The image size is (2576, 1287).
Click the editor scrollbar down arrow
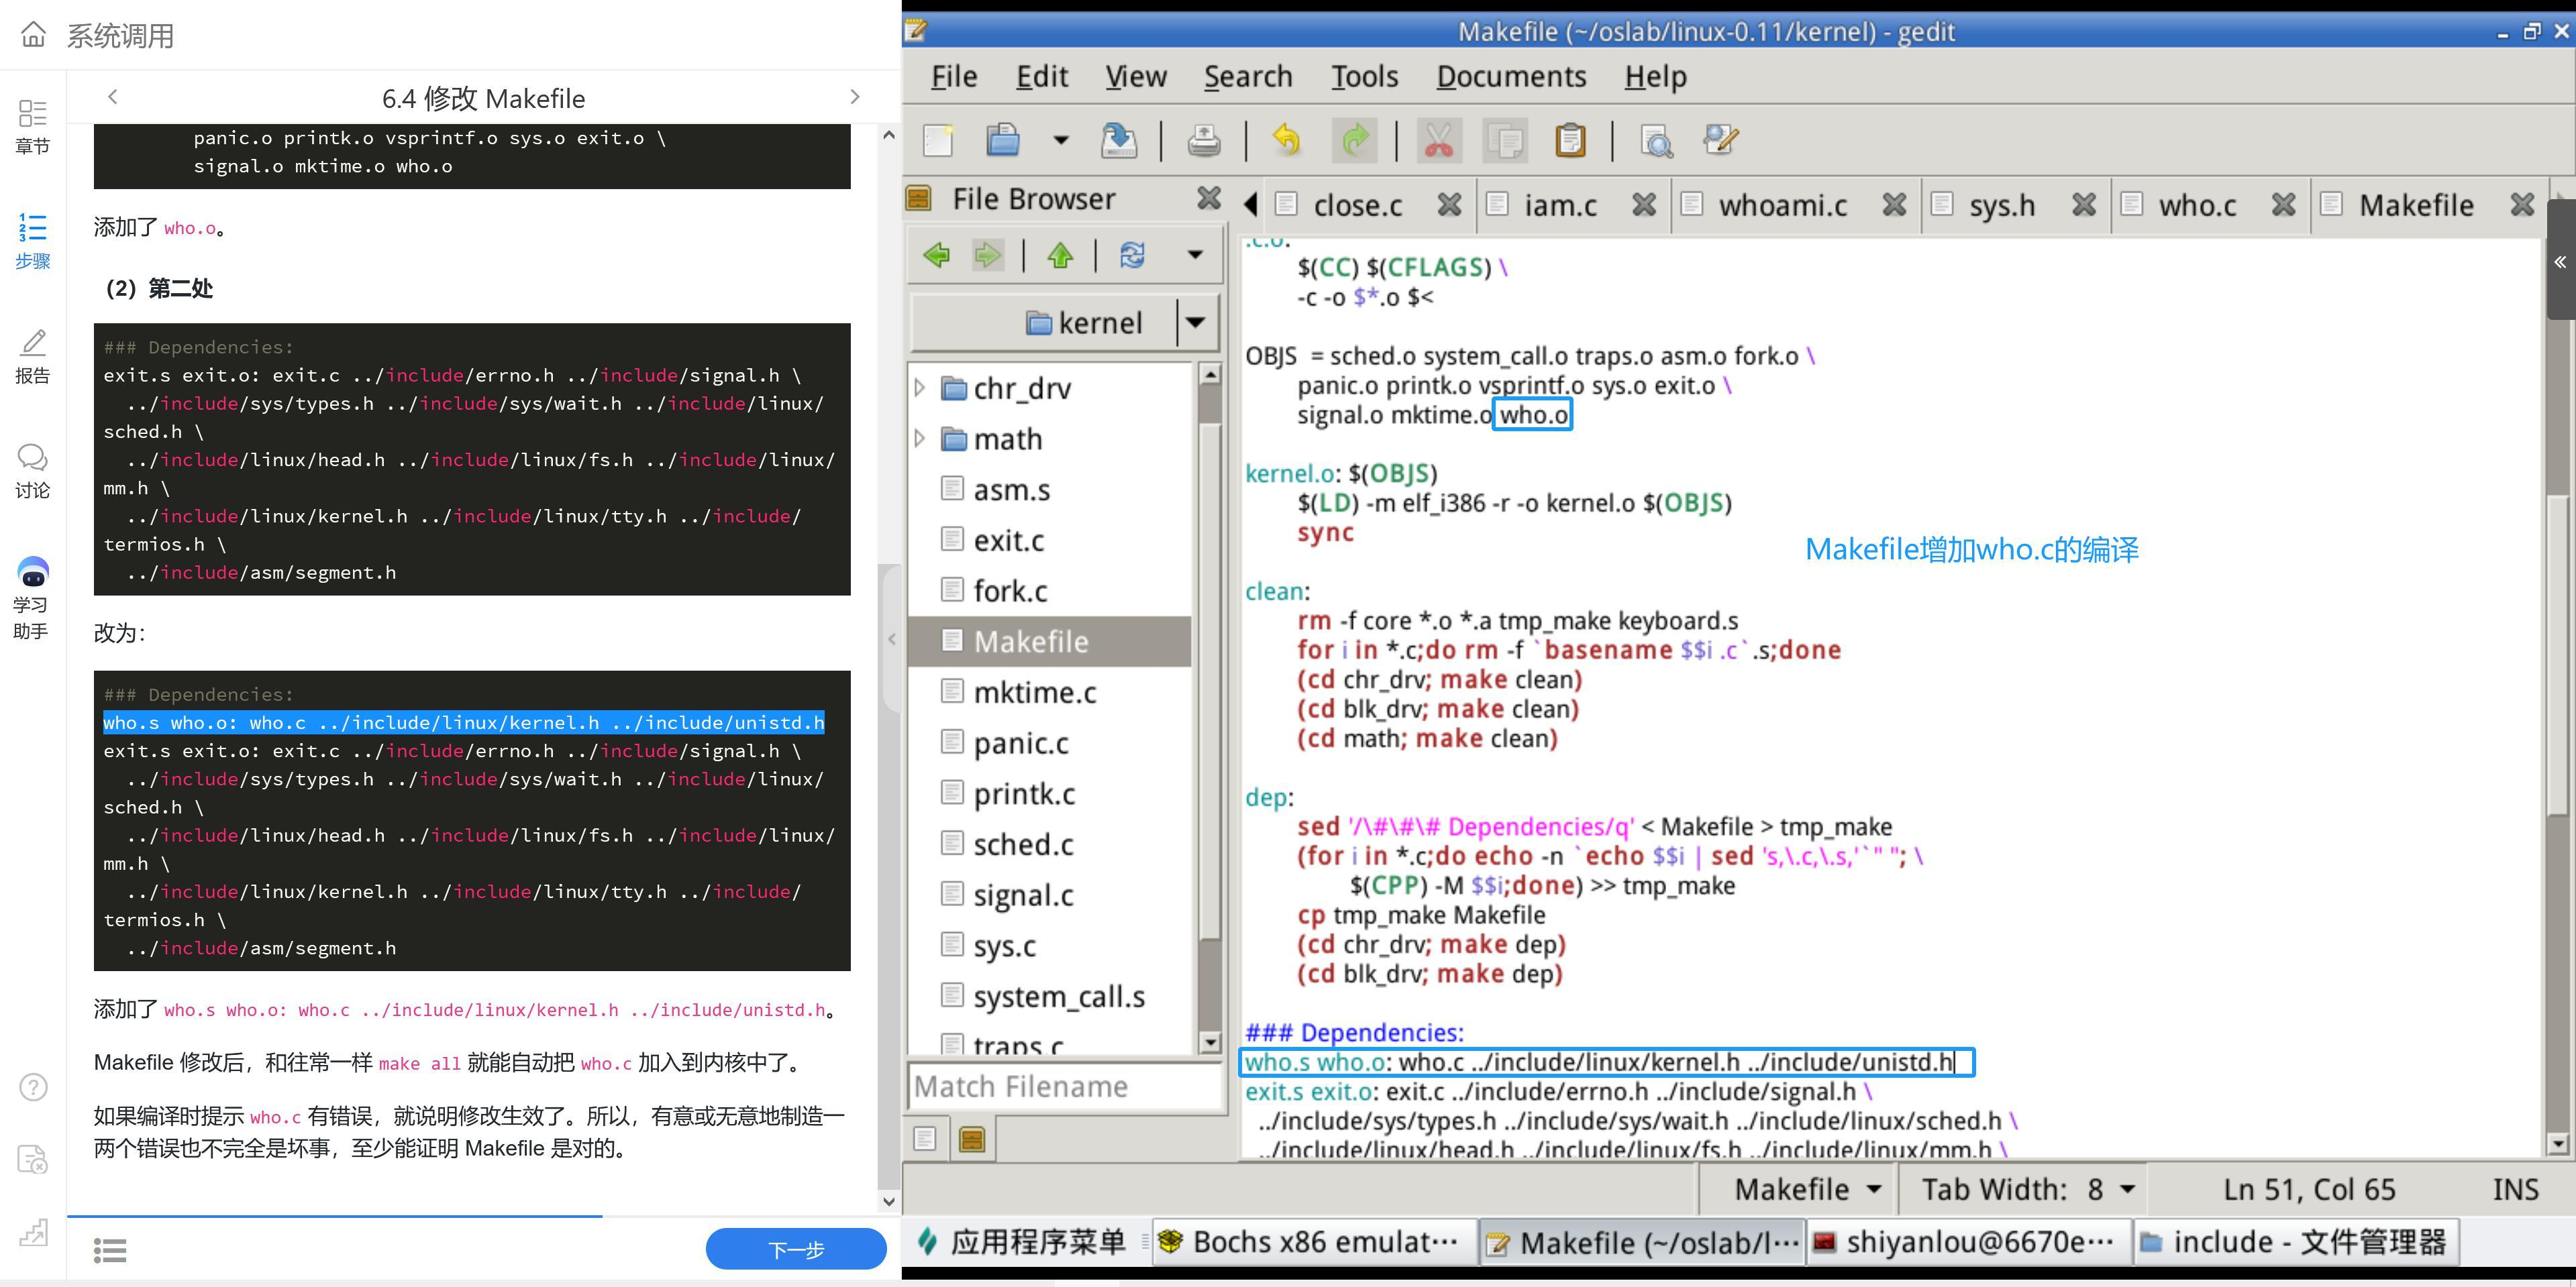pos(2558,1143)
